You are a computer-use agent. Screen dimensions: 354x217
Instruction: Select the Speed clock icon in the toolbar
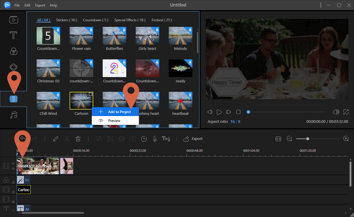tap(144, 139)
